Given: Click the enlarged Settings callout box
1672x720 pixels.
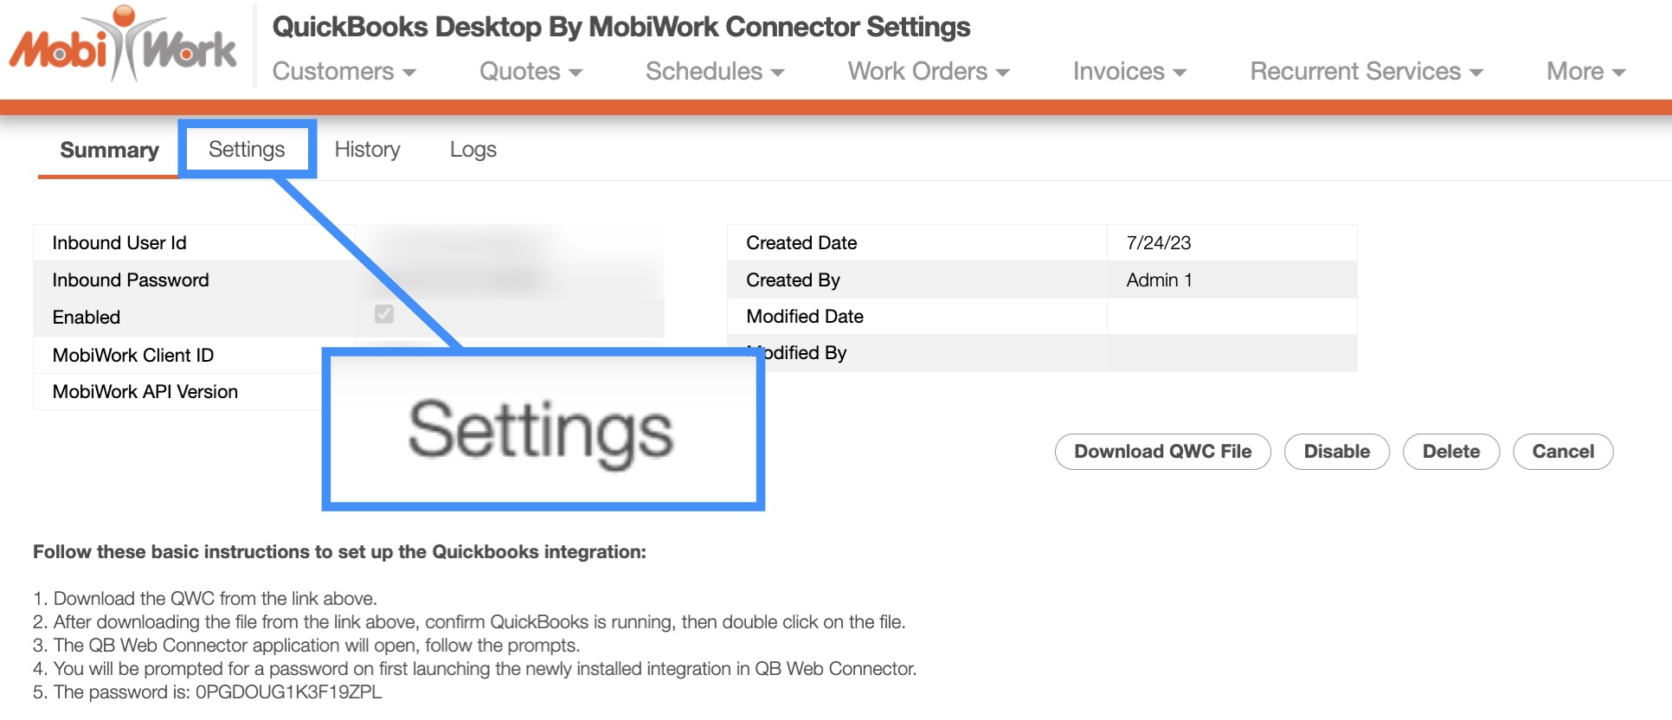Looking at the screenshot, I should click(543, 430).
